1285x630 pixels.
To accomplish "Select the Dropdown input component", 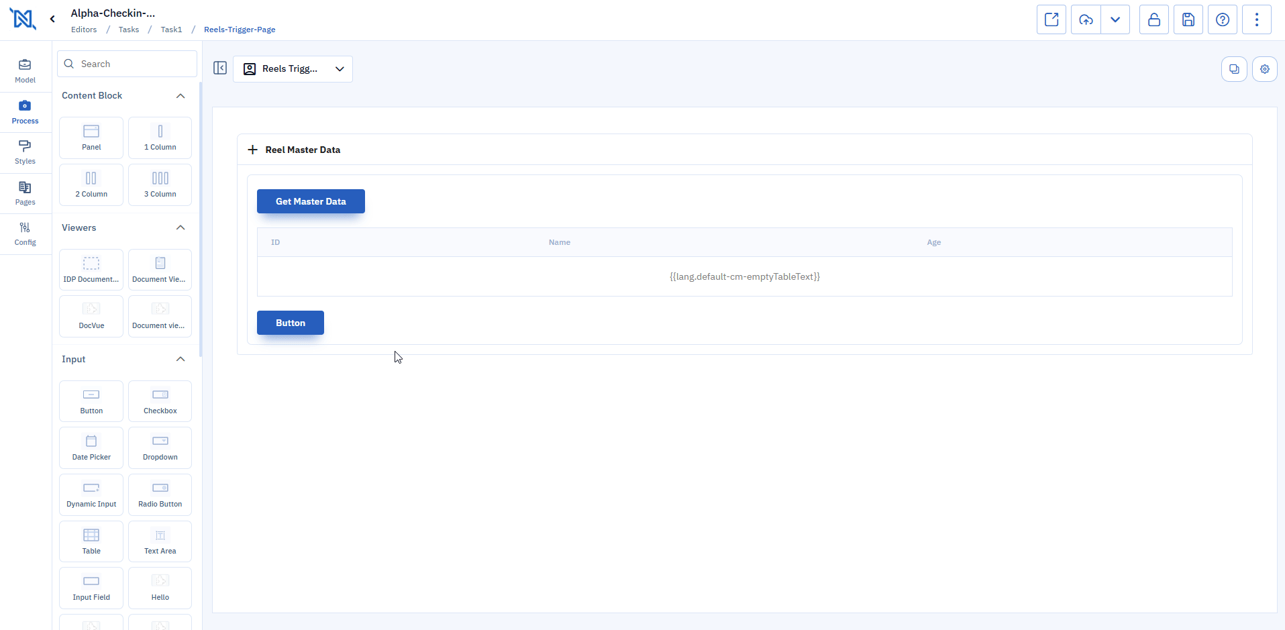I will point(160,448).
